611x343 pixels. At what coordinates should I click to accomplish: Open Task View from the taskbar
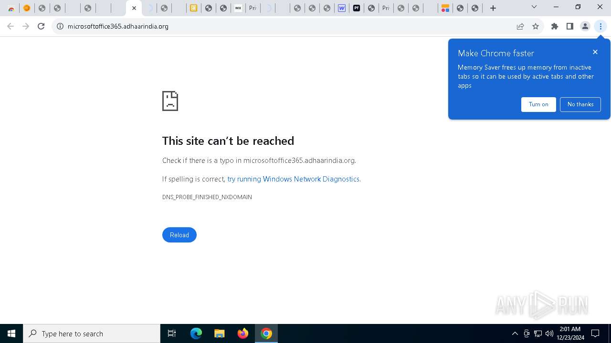pyautogui.click(x=172, y=333)
